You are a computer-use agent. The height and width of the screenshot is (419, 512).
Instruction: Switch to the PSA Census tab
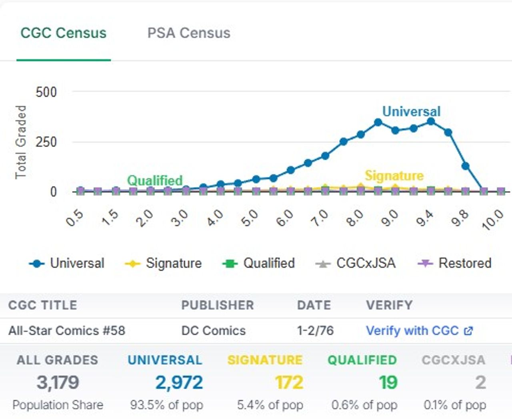point(189,33)
